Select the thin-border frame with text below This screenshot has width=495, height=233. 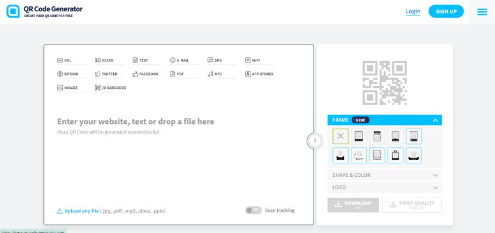377,155
